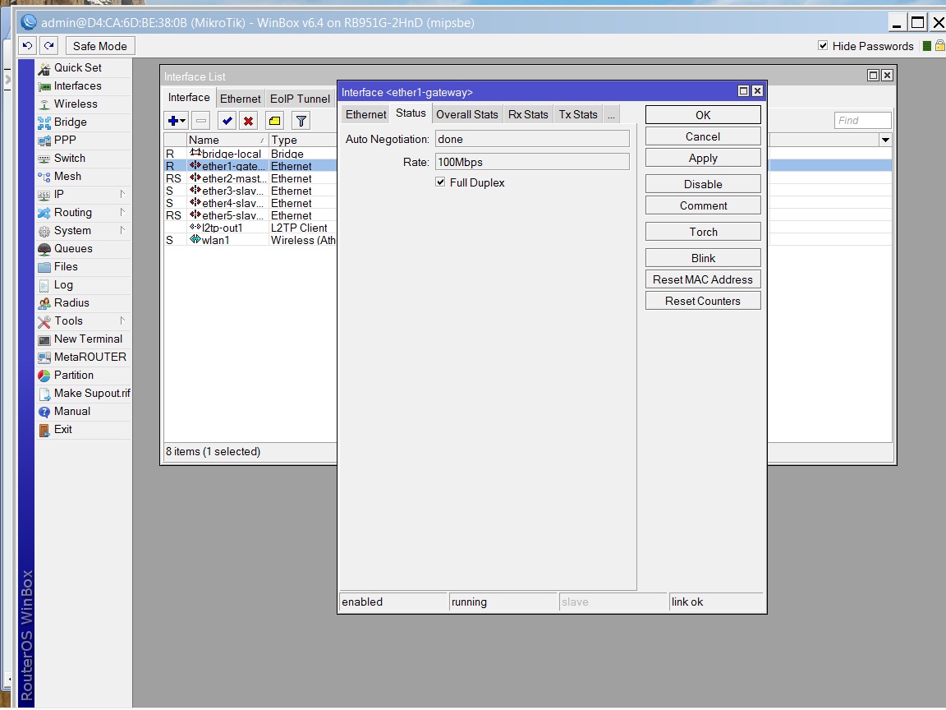Image resolution: width=946 pixels, height=710 pixels.
Task: Open EoIP Tunnel tab in Interface List
Action: [300, 99]
